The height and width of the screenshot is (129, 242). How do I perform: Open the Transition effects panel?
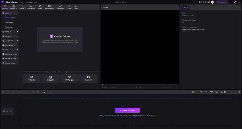coord(60,7)
